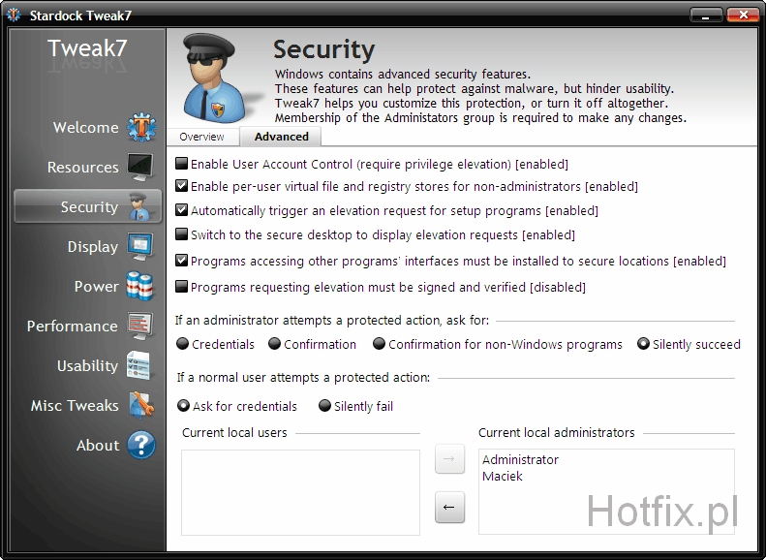Click the Power batteries icon
The image size is (766, 560).
click(x=140, y=287)
